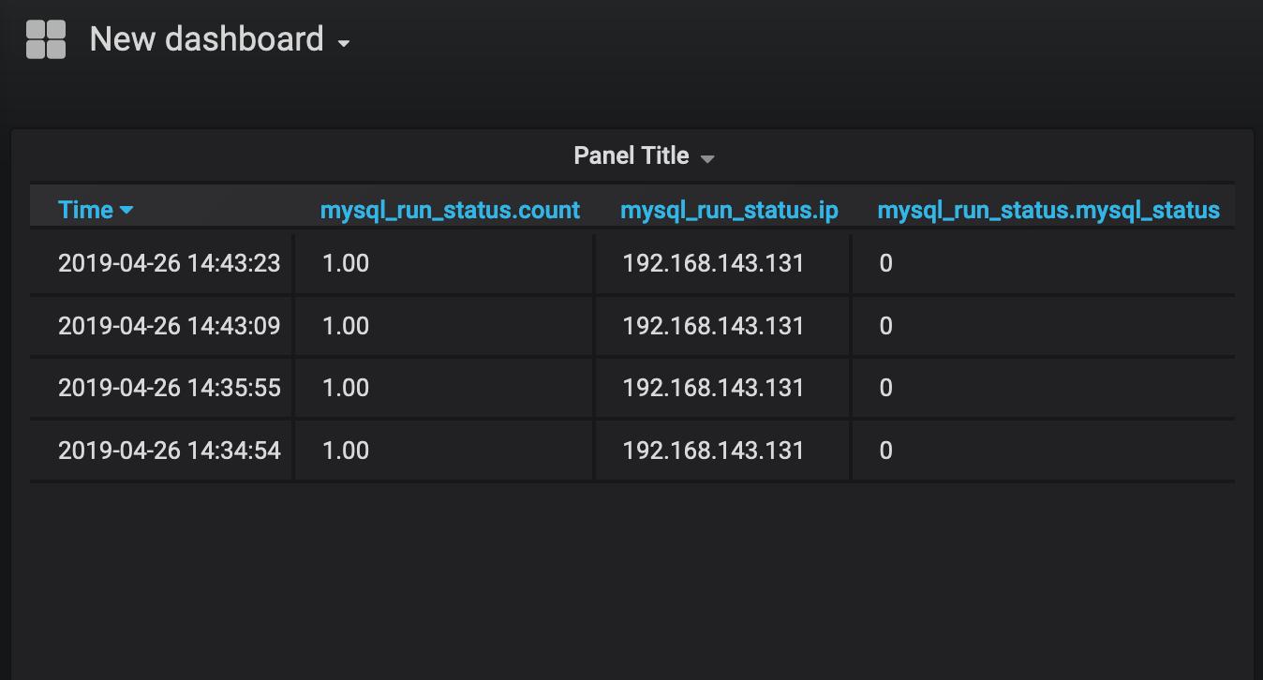Sort by mysql_run_status.ip column header

[x=729, y=210]
